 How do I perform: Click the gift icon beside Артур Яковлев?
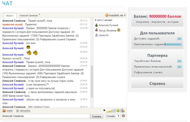[119, 30]
